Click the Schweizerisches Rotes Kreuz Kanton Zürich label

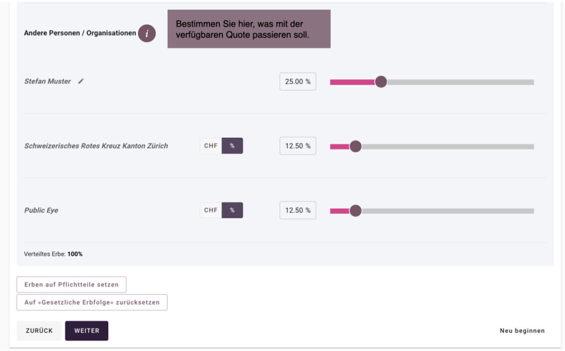tap(96, 146)
